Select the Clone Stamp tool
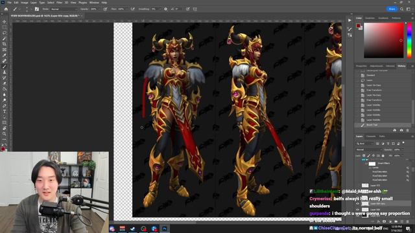This screenshot has width=415, height=233. pyautogui.click(x=5, y=72)
